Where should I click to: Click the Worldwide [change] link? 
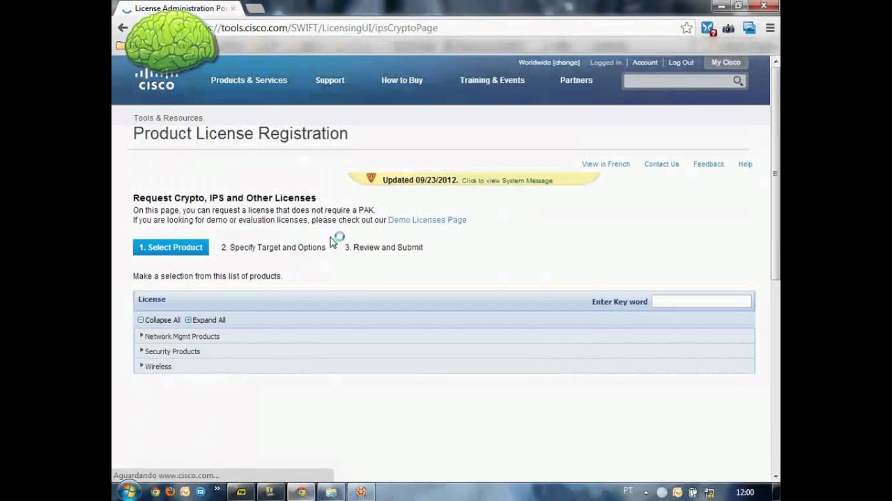(549, 63)
